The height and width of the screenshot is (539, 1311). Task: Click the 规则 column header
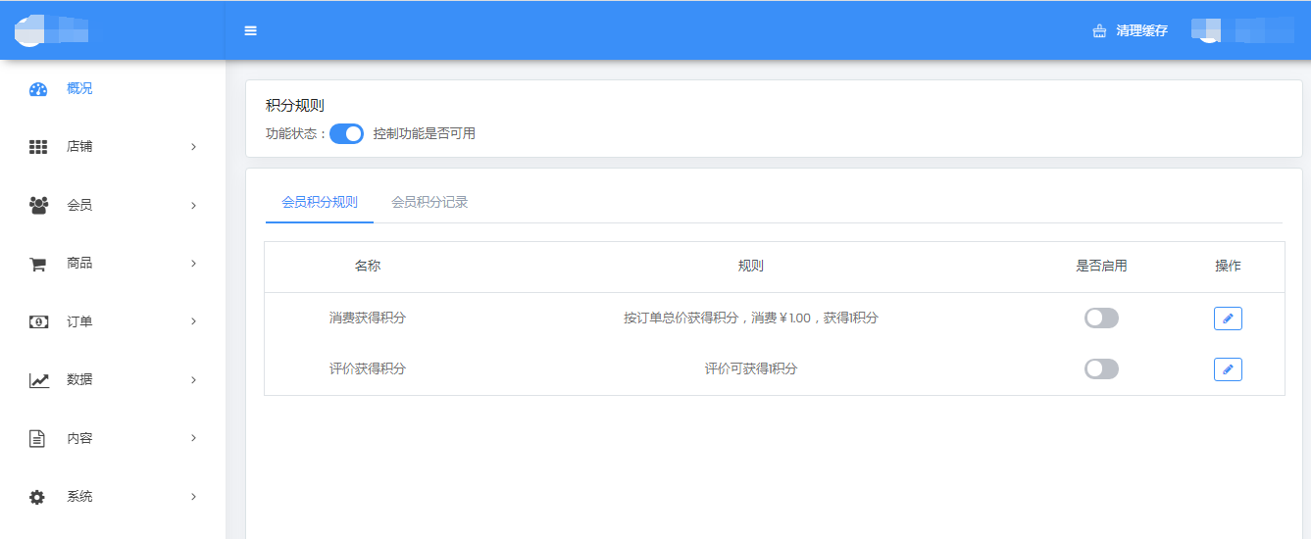click(x=750, y=267)
